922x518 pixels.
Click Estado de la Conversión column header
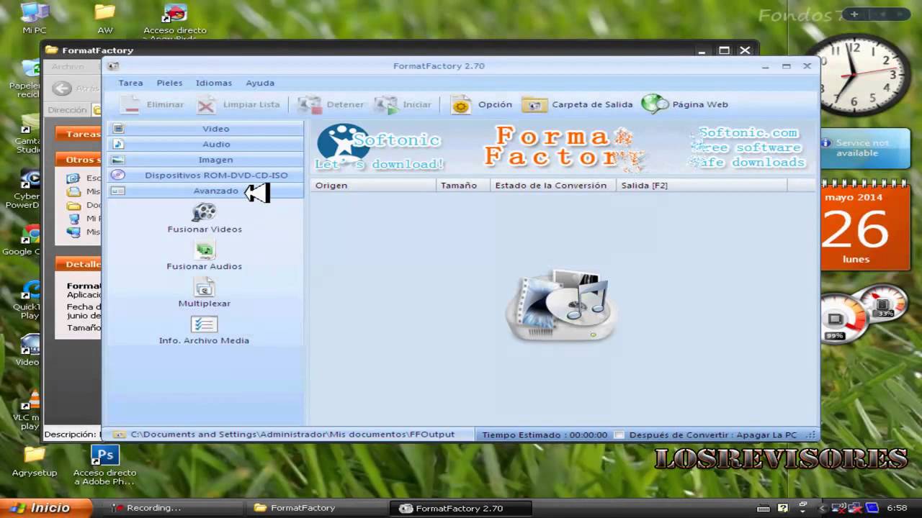point(552,185)
